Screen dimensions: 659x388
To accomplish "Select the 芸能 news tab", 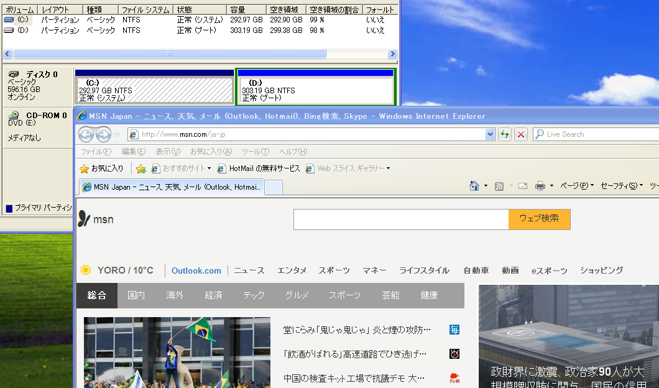I will pos(391,295).
